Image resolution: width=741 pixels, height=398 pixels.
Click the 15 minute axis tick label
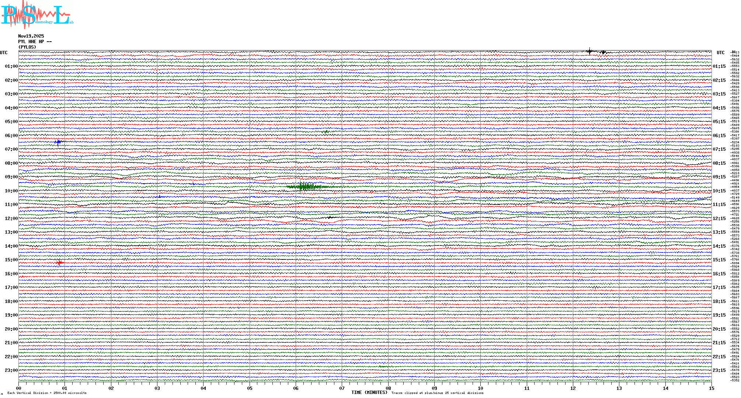tap(712, 388)
